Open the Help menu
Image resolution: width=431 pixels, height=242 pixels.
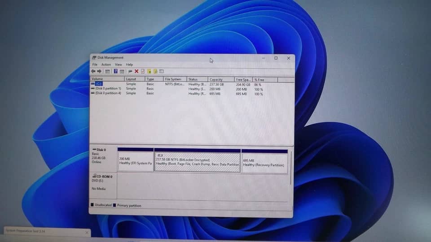click(x=129, y=65)
